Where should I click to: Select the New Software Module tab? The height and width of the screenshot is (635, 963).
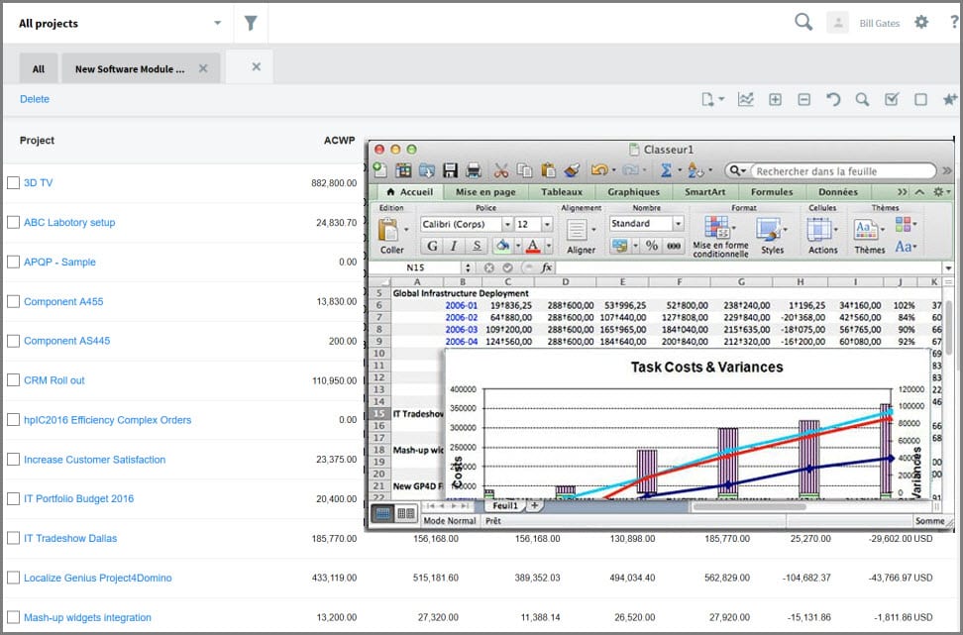[x=130, y=69]
